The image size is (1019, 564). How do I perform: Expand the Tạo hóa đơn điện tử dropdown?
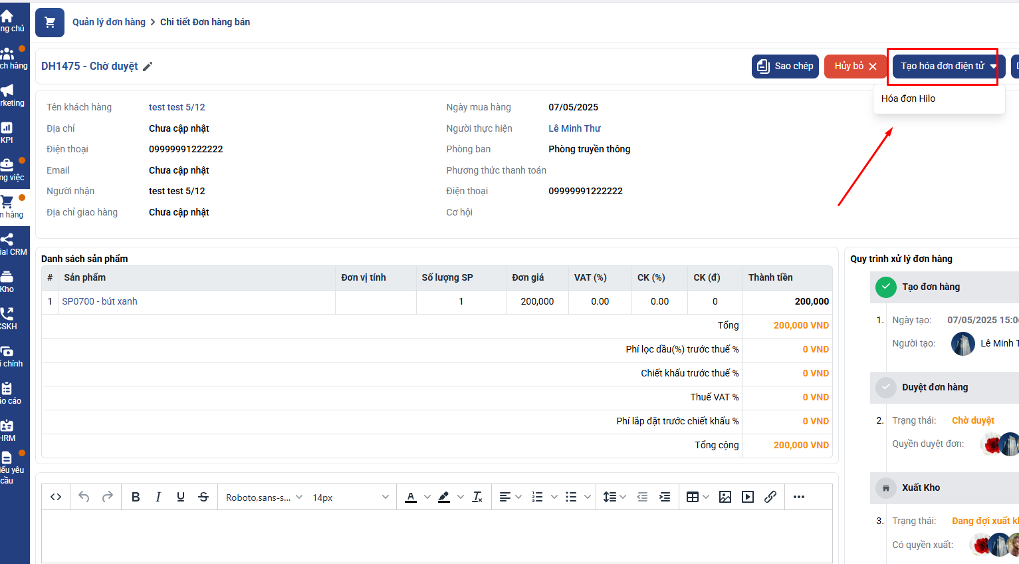(993, 67)
